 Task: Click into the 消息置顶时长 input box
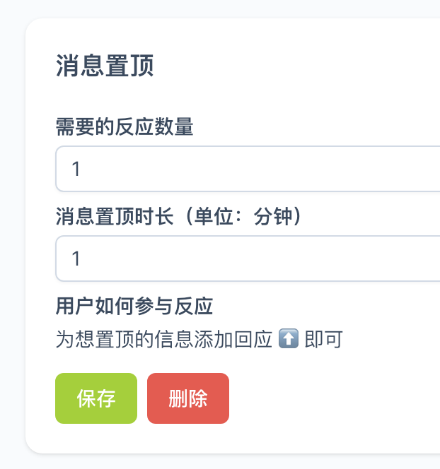click(248, 258)
